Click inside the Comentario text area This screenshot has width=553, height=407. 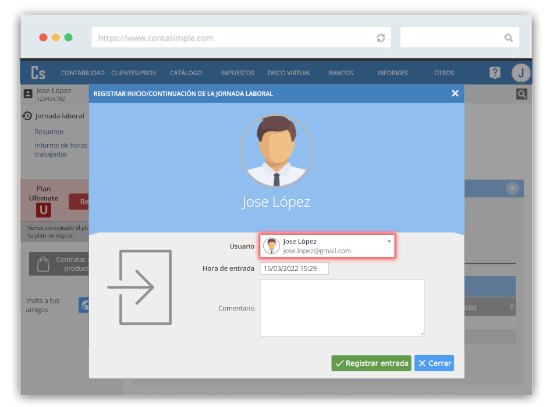coord(342,307)
